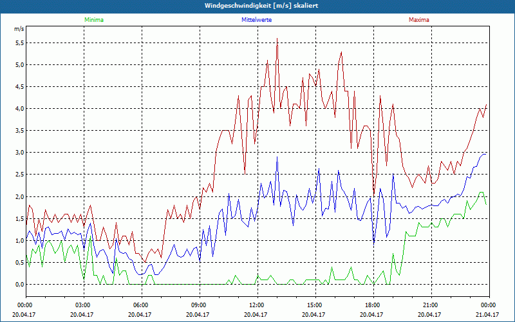The image size is (515, 322).
Task: Click the chart title "Windgeschwindigkeit [m/s] skaliert"
Action: coord(261,6)
